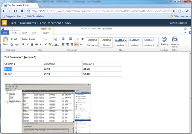Open the highlight color dropdown arrow
Viewport: 192px width, 134px height.
coord(52,46)
